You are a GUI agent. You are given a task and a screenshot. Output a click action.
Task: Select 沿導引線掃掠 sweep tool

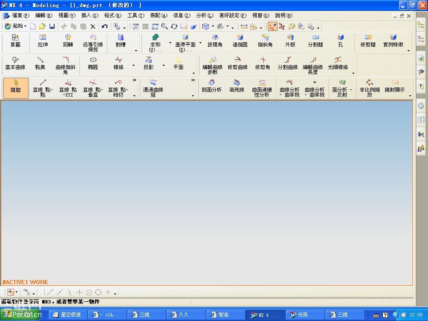93,43
